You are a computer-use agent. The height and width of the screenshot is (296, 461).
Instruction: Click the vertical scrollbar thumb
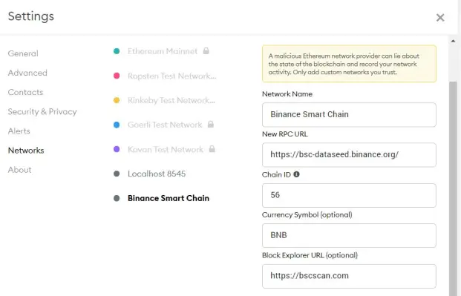tap(453, 188)
